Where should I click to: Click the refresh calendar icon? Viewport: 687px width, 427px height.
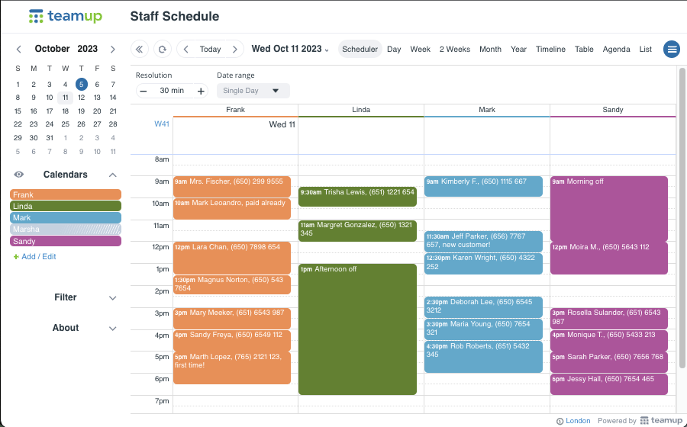pyautogui.click(x=162, y=49)
